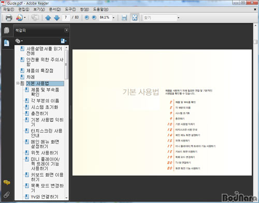Click the 기본 사용법 page heading
Screen dimensions: 259x203
(x=140, y=92)
